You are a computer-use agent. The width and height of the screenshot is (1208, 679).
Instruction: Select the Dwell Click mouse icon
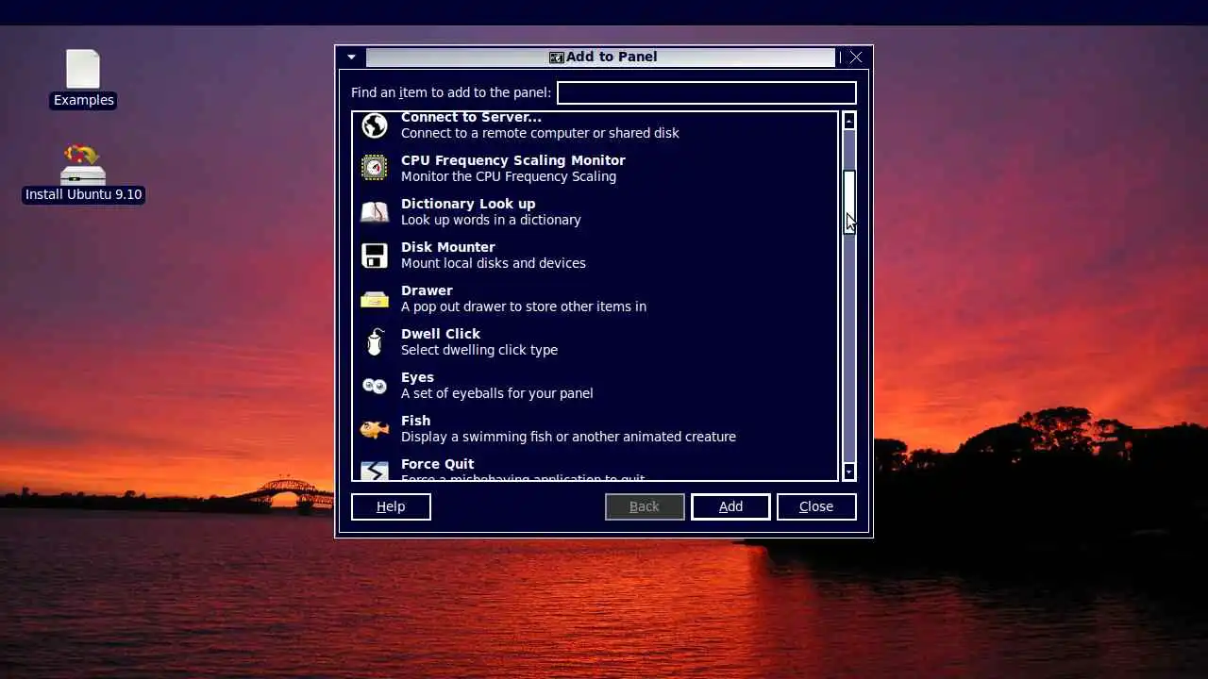pos(375,341)
